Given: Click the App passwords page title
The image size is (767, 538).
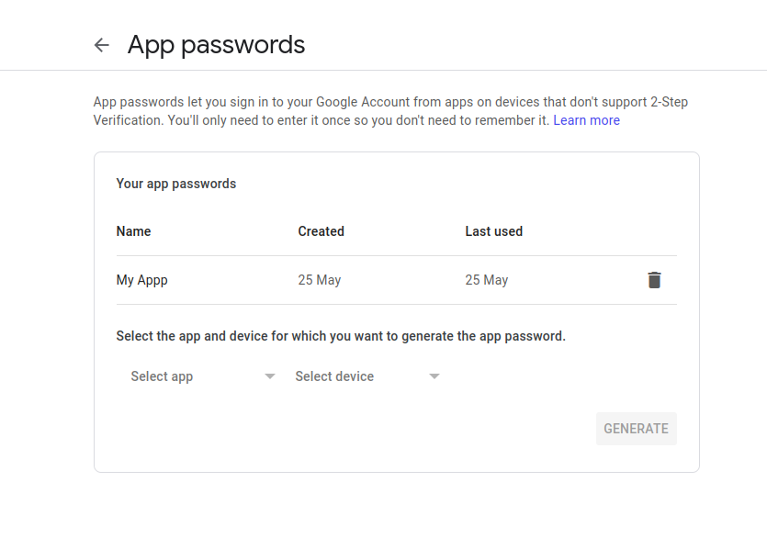Looking at the screenshot, I should 216,44.
